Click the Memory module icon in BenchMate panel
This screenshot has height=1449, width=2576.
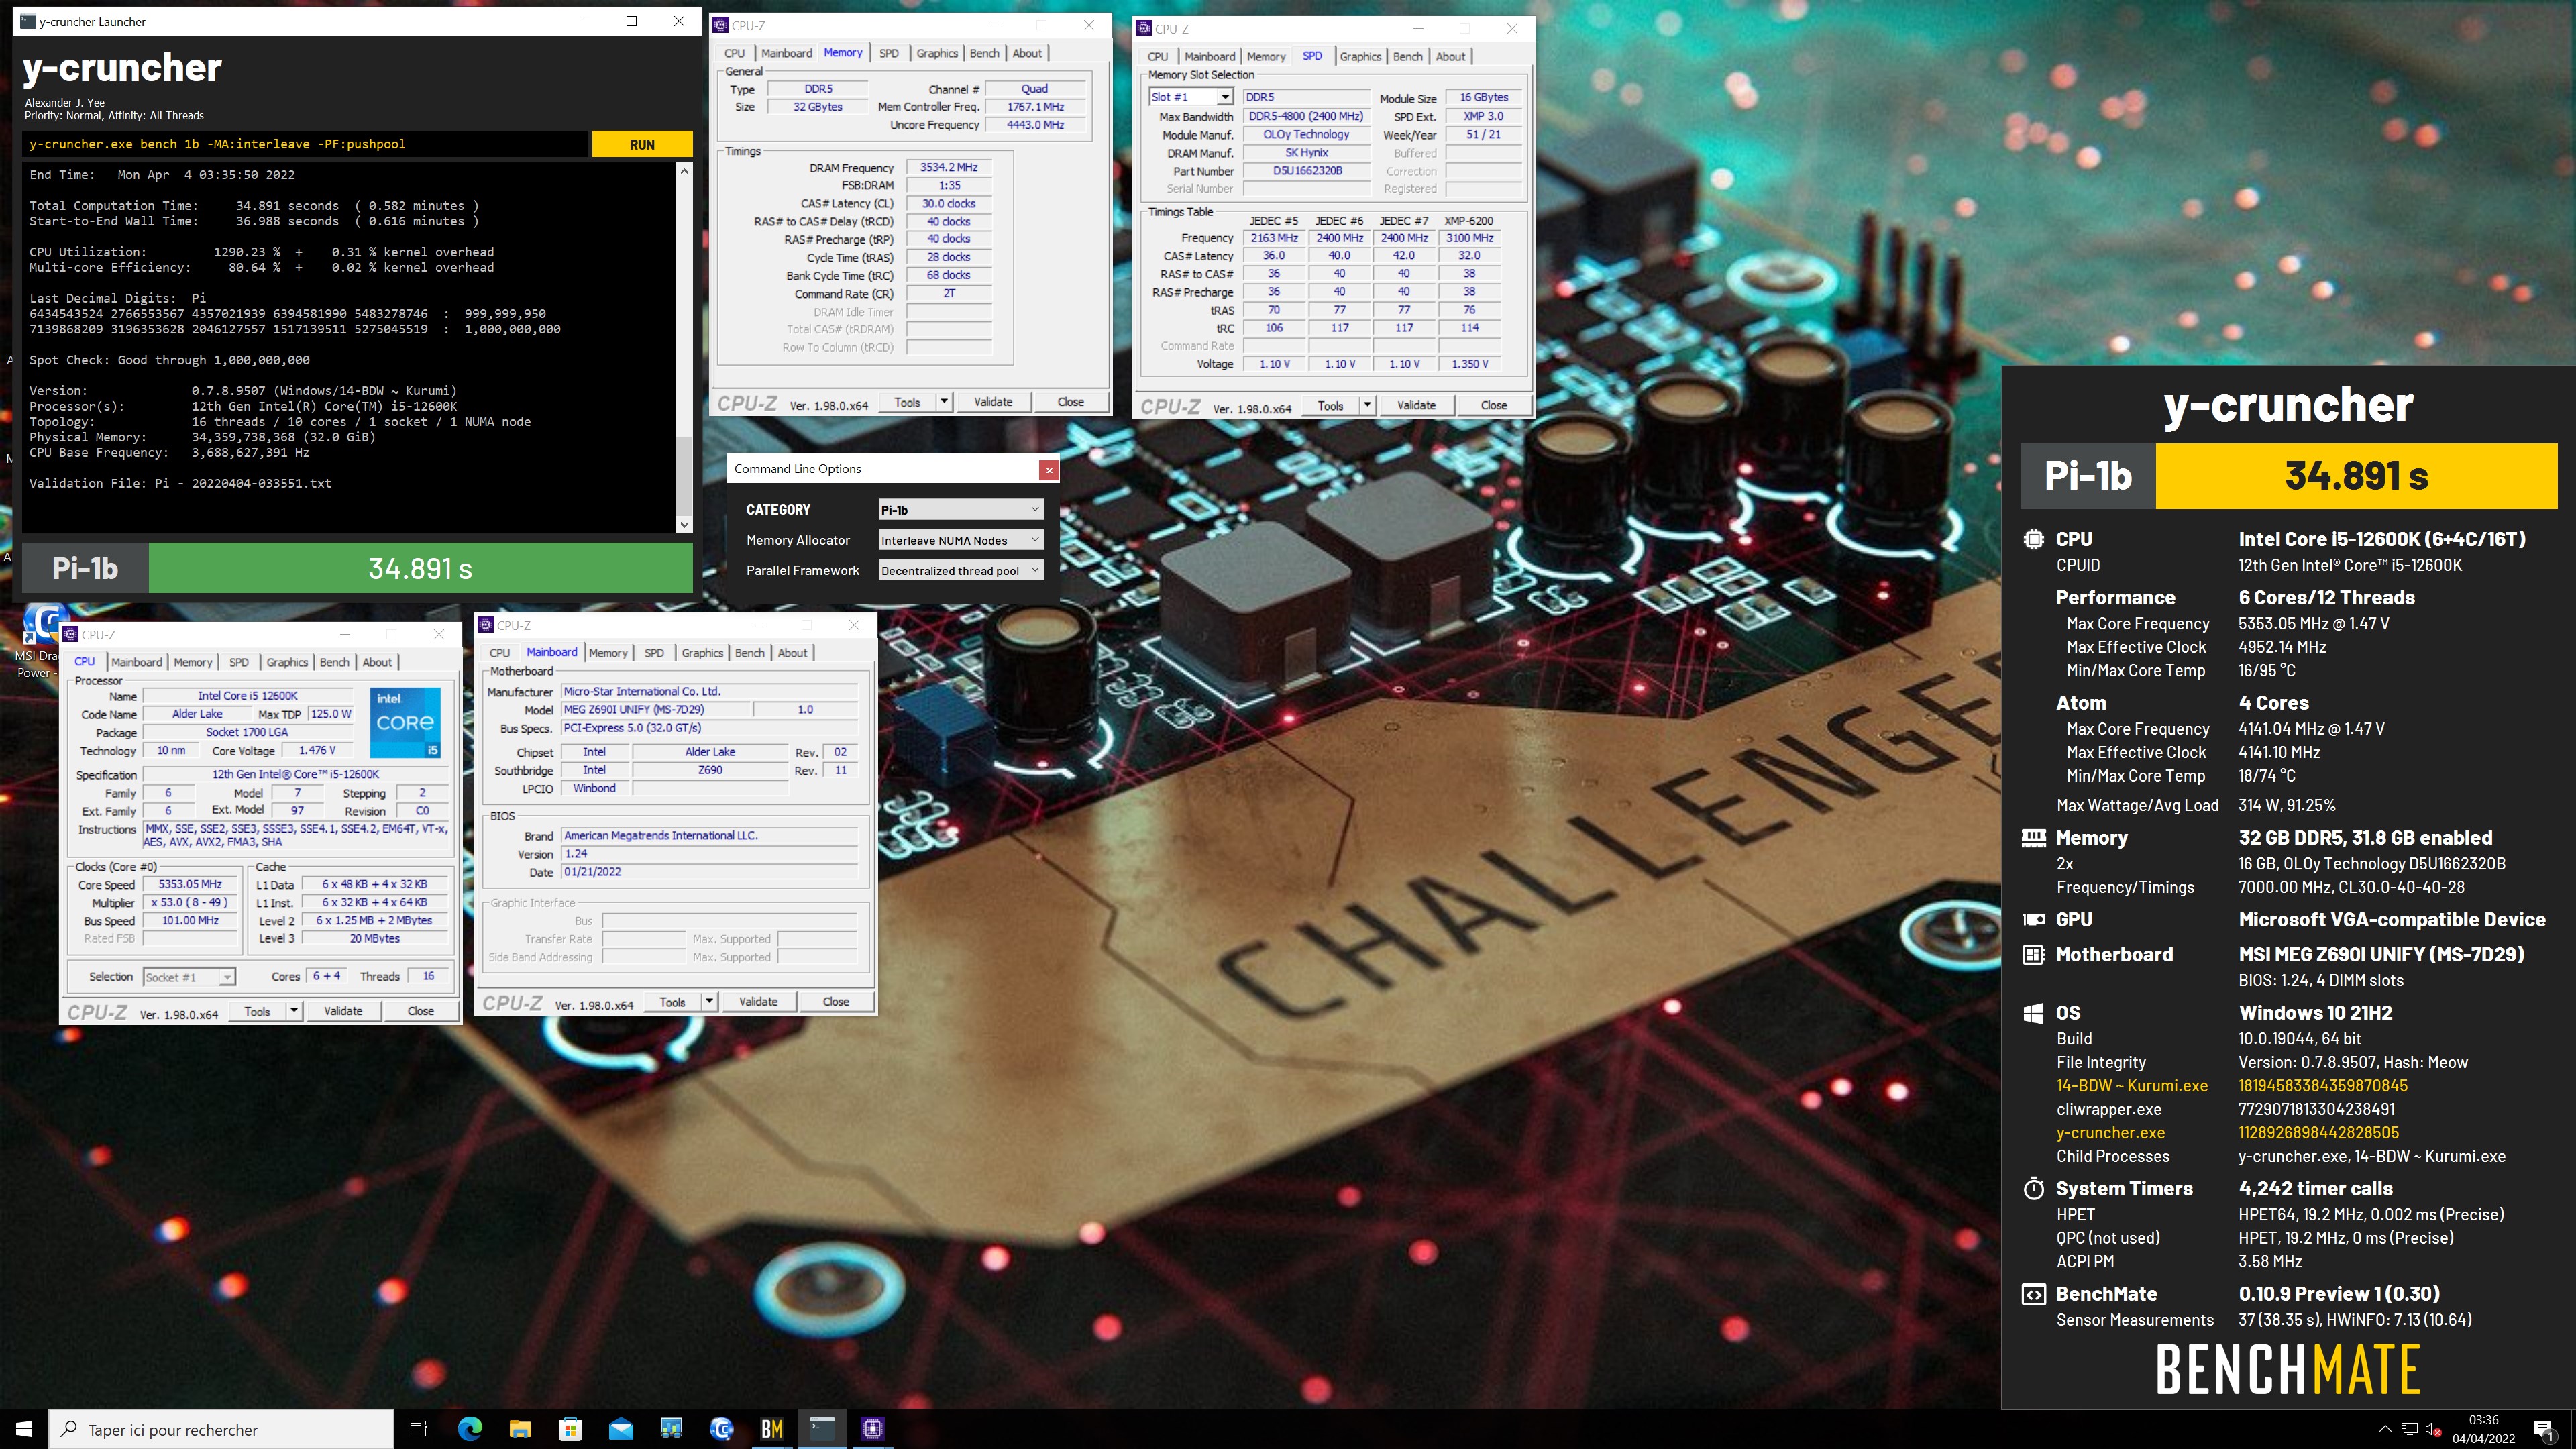[x=2033, y=838]
